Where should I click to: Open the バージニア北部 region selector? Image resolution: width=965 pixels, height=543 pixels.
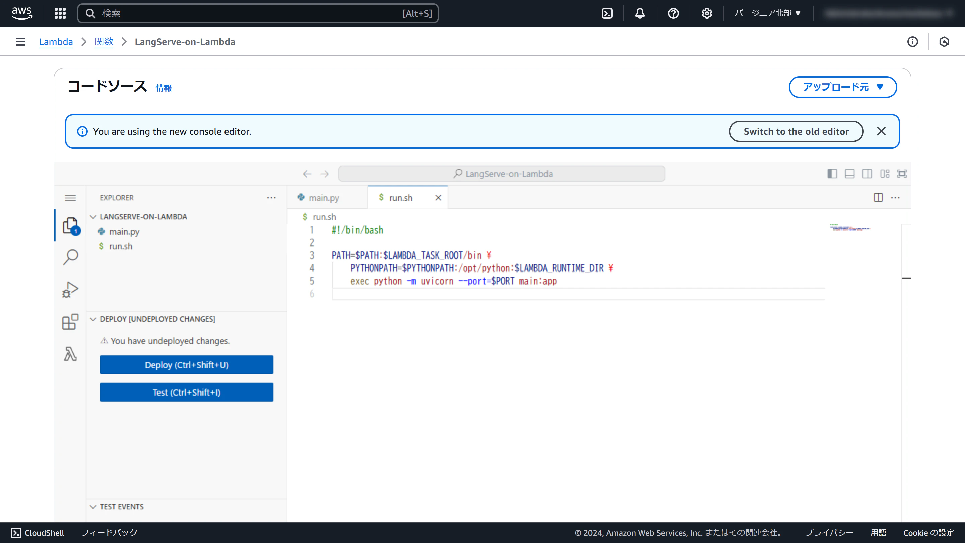768,13
